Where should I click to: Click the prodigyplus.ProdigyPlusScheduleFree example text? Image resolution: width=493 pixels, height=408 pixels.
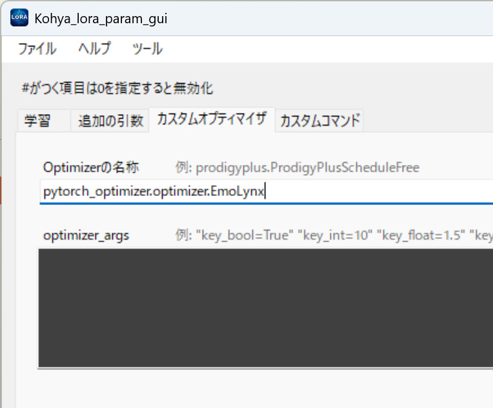coord(308,168)
